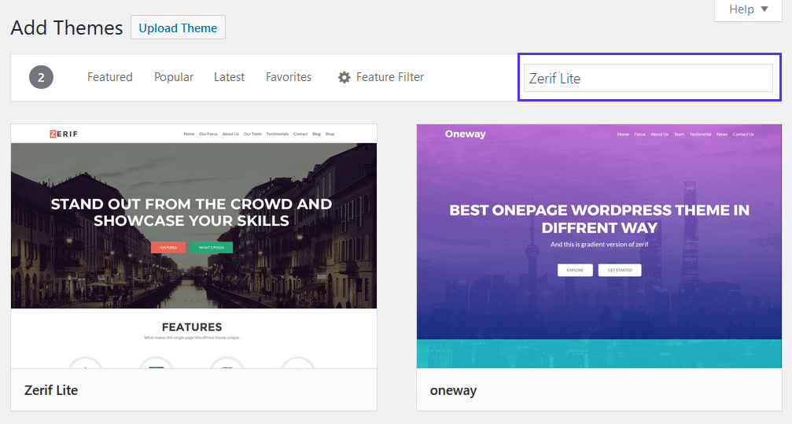Click the search themes field containing Zerif Lite
Screen dimensions: 792x424
point(648,78)
